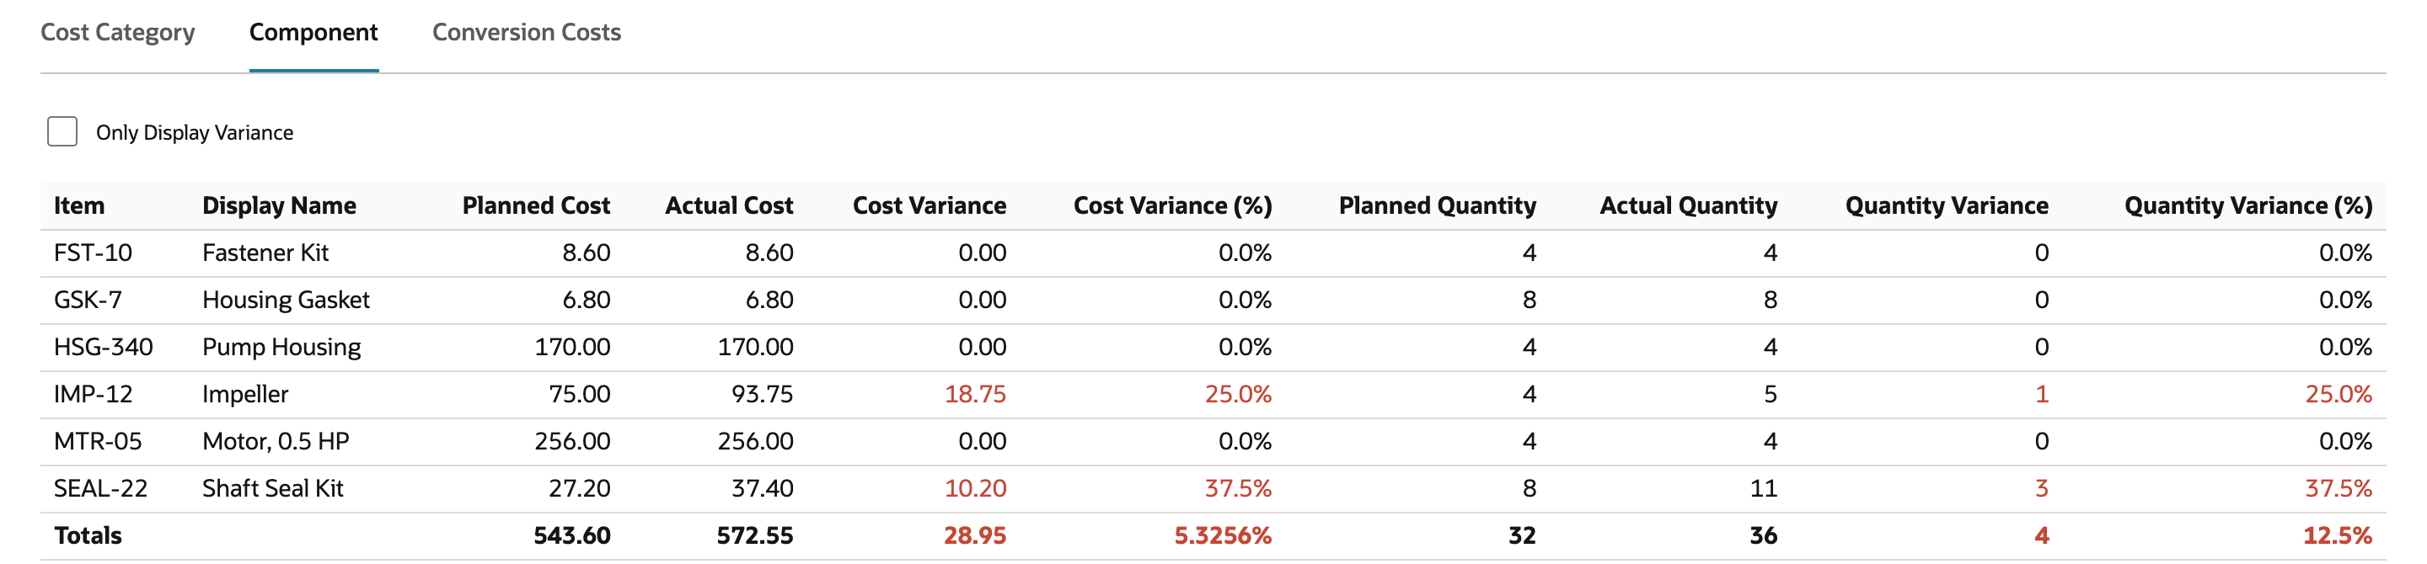
Task: Click the Impeller display name
Action: [x=245, y=394]
